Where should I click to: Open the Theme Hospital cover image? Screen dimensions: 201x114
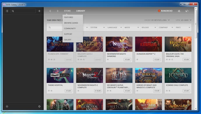click(x=60, y=75)
